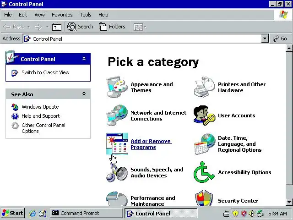Open the Help menu
This screenshot has width=293, height=220.
click(x=103, y=15)
